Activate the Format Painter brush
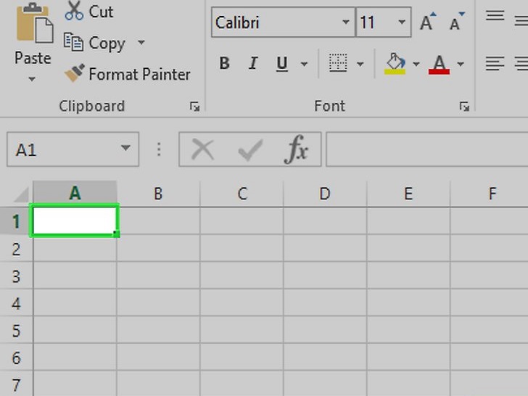Viewport: 528px width, 396px height. coord(75,73)
